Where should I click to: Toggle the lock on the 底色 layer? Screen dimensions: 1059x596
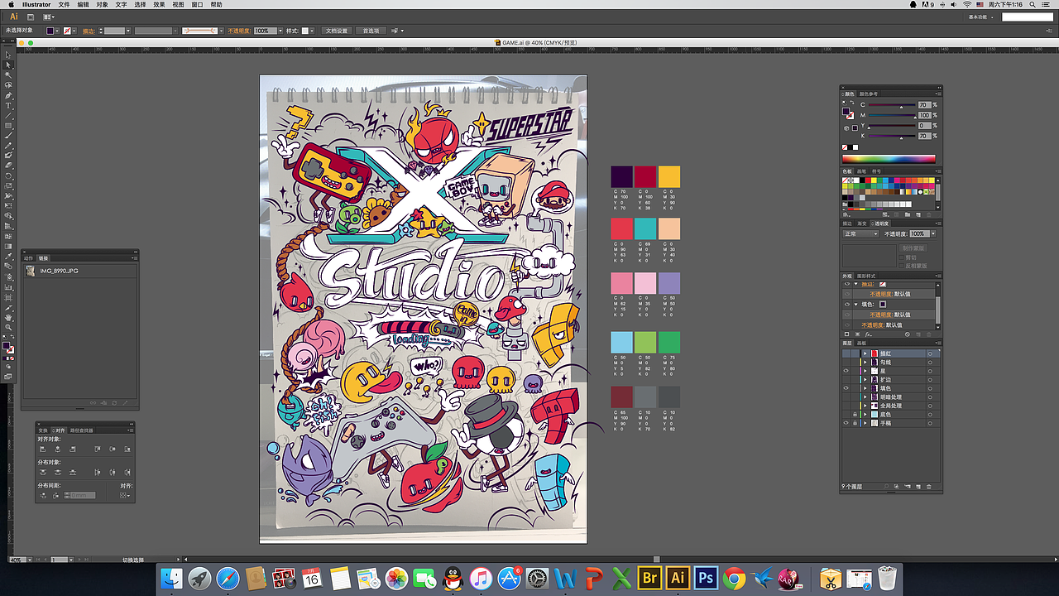(855, 414)
